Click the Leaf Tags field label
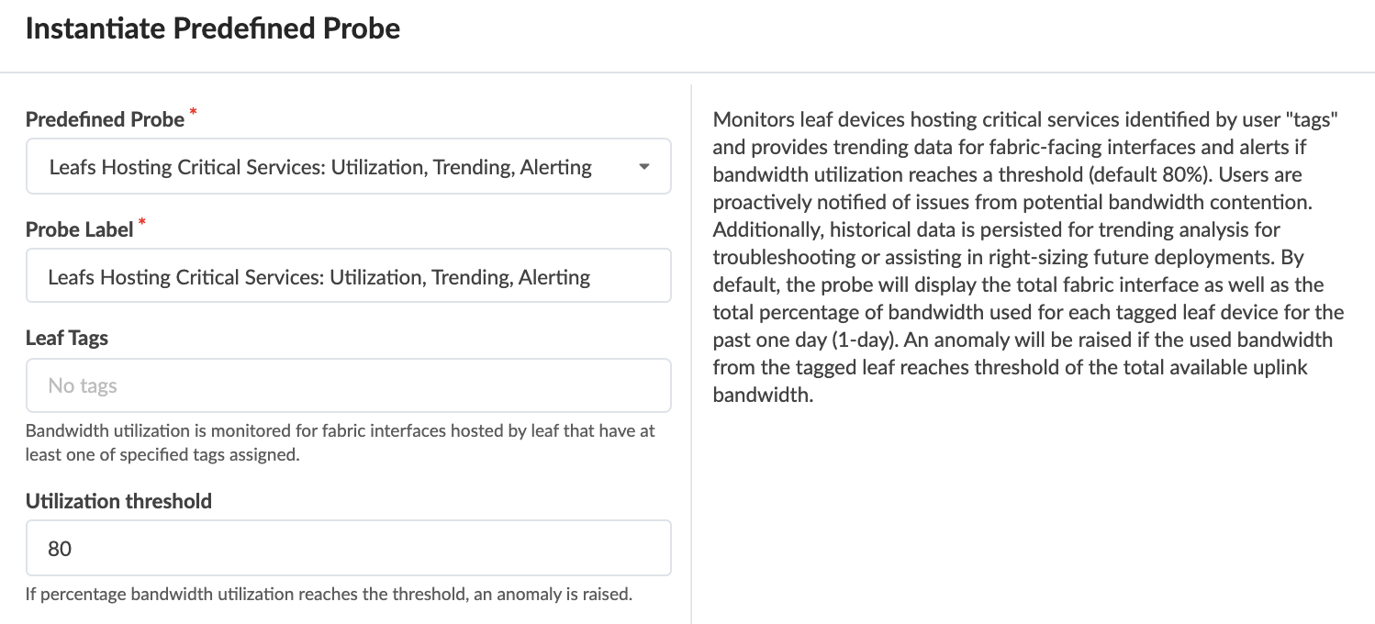This screenshot has width=1375, height=624. tap(67, 339)
